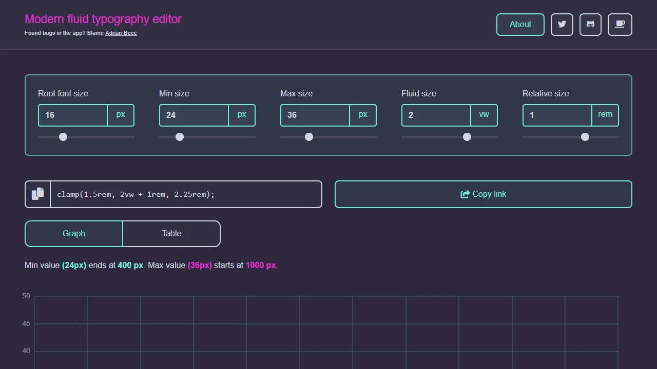Click the Root font size slider handle
The width and height of the screenshot is (657, 369).
63,137
